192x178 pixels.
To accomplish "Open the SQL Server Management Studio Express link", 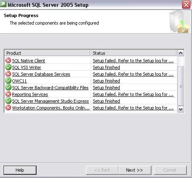I will [50, 101].
